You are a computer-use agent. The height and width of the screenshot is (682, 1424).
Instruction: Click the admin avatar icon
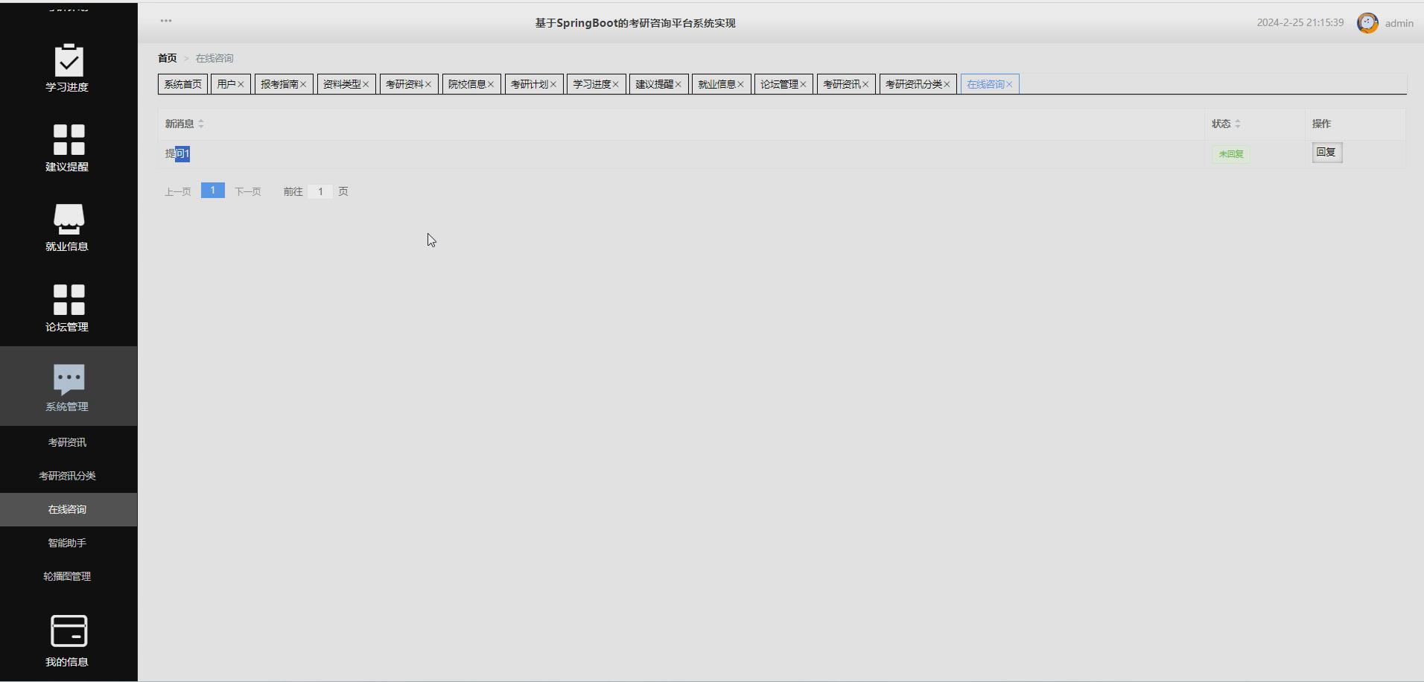point(1367,23)
